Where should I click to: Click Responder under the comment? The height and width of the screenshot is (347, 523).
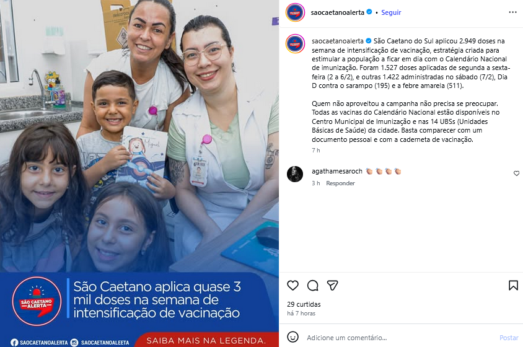340,183
